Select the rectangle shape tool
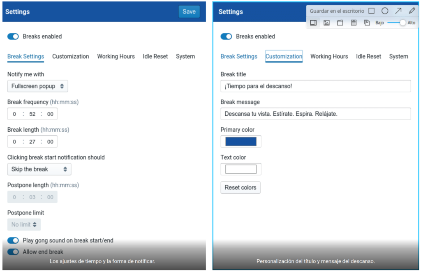This screenshot has height=272, width=421. click(x=371, y=11)
